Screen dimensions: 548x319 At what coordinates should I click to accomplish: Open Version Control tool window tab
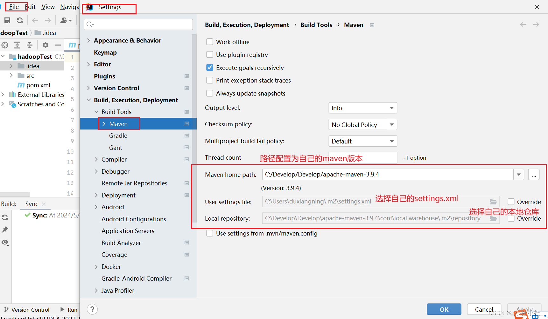coord(27,309)
